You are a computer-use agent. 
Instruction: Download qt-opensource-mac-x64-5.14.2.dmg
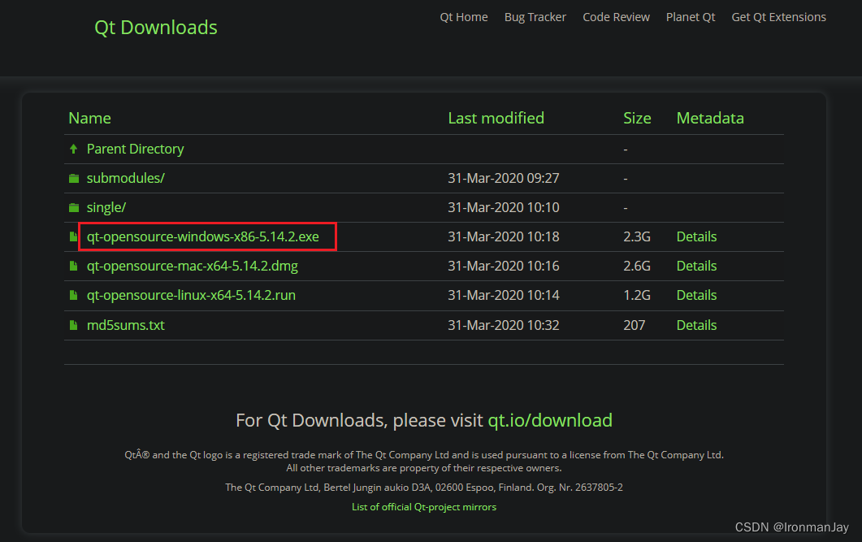(x=193, y=266)
